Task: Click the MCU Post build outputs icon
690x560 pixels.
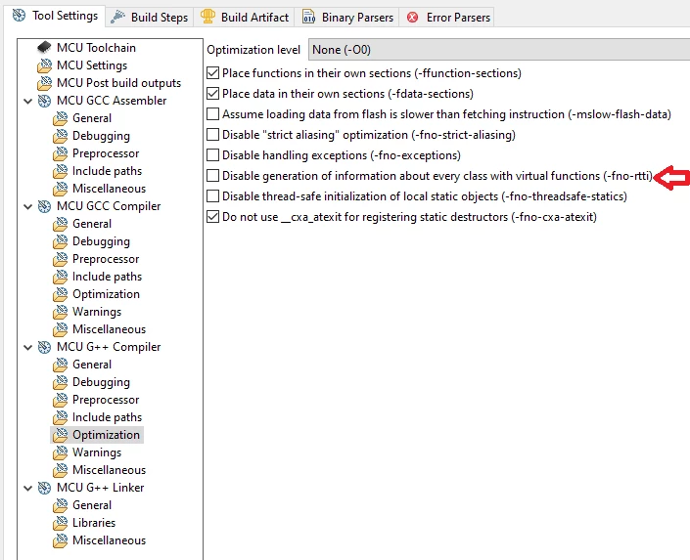Action: point(44,83)
